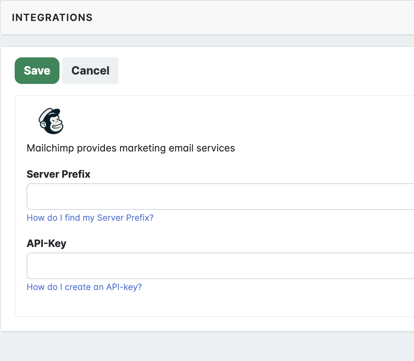Place cursor in empty Server Prefix box
This screenshot has width=414, height=361.
220,197
